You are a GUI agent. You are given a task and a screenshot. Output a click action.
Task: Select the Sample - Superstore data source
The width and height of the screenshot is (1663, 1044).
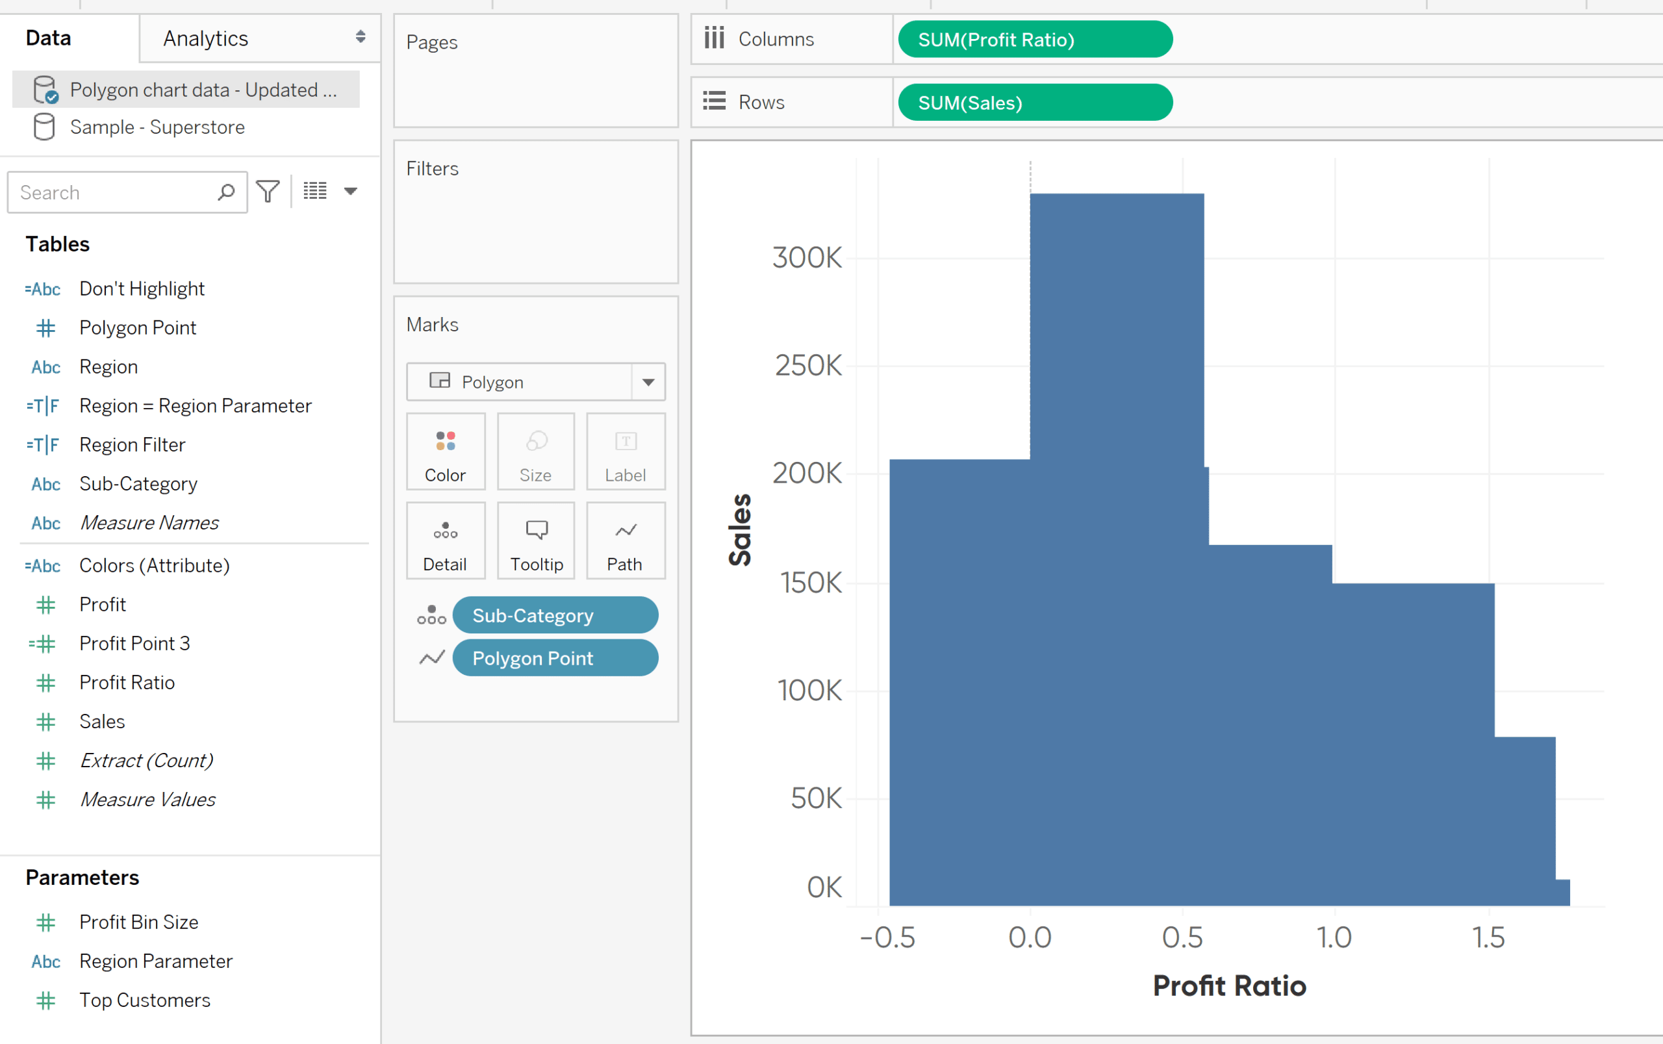pyautogui.click(x=157, y=127)
